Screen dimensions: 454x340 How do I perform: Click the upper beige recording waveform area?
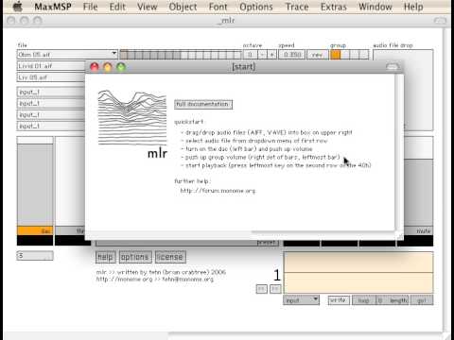358,262
